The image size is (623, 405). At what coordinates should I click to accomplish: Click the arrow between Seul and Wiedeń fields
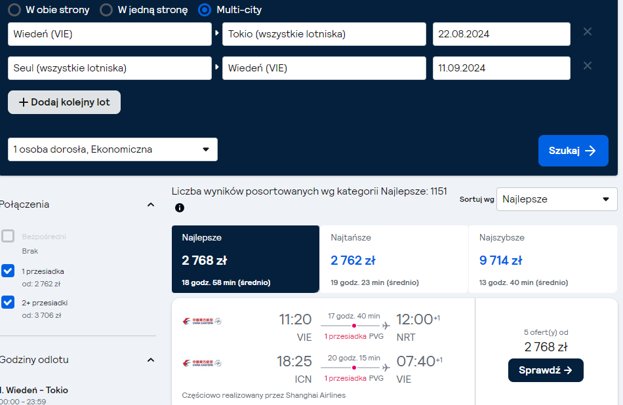[x=217, y=67]
